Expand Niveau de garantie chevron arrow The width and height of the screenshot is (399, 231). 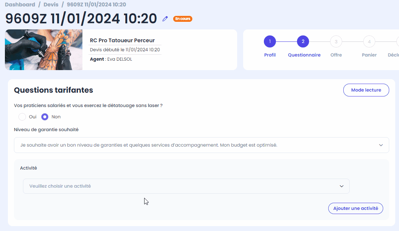point(381,145)
